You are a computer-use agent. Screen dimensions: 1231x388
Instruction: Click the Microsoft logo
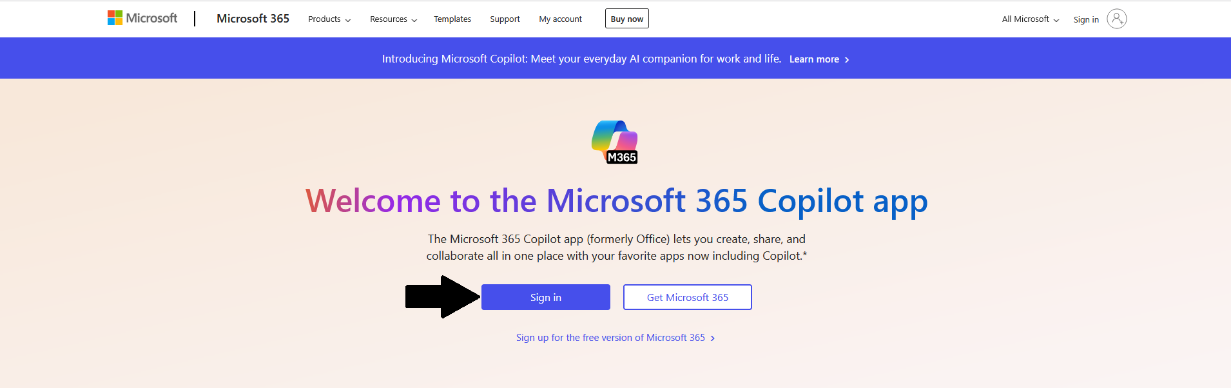(x=142, y=18)
